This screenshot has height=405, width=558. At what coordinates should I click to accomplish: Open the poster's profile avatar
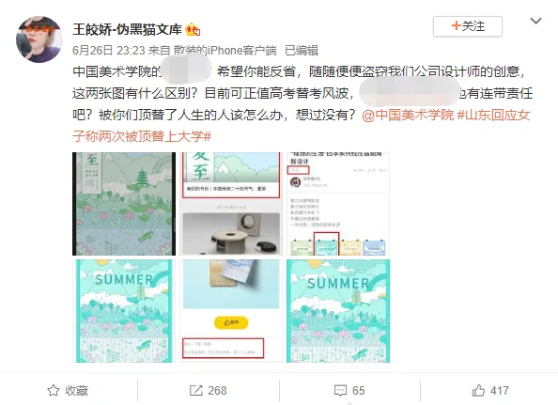39,39
